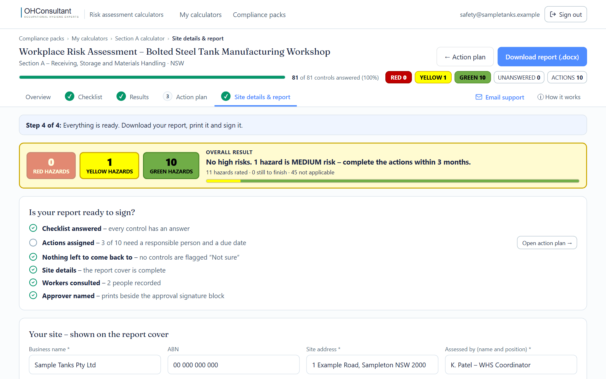Click the ACTIONS 10 badge

(x=567, y=77)
